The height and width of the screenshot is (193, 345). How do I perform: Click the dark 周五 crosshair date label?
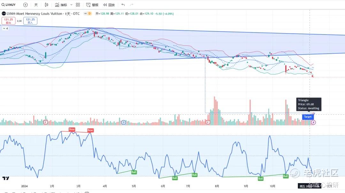[310, 186]
